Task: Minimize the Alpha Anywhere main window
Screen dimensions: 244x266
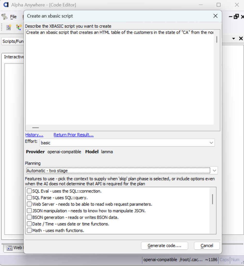Action: [x=201, y=5]
